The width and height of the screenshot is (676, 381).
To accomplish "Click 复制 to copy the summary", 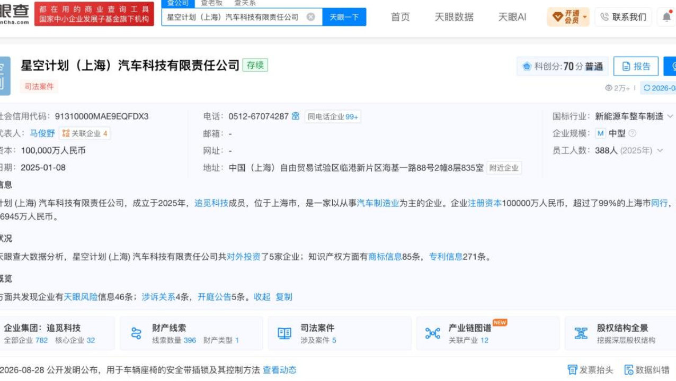I will point(284,297).
